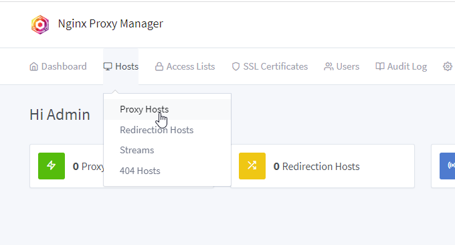Click the blue Streams broadcast icon
Screen dimensions: 455x245
tap(448, 166)
